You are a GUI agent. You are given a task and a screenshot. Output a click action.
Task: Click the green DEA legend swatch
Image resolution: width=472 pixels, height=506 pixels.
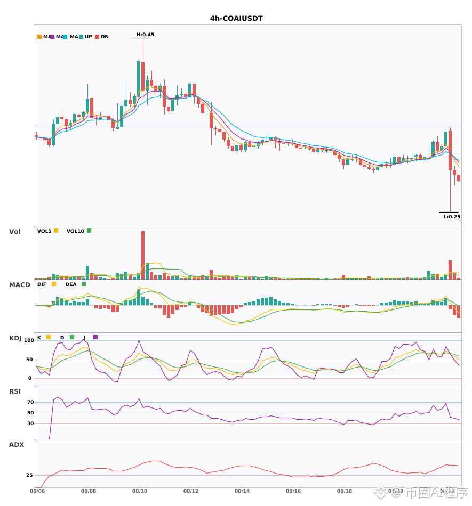tap(84, 284)
